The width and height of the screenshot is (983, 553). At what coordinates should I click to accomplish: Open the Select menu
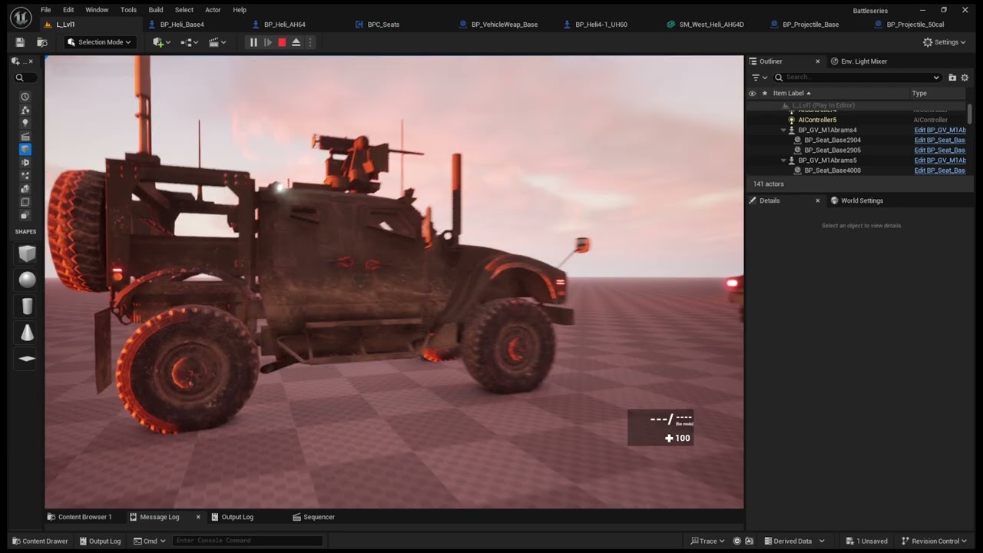pos(184,10)
